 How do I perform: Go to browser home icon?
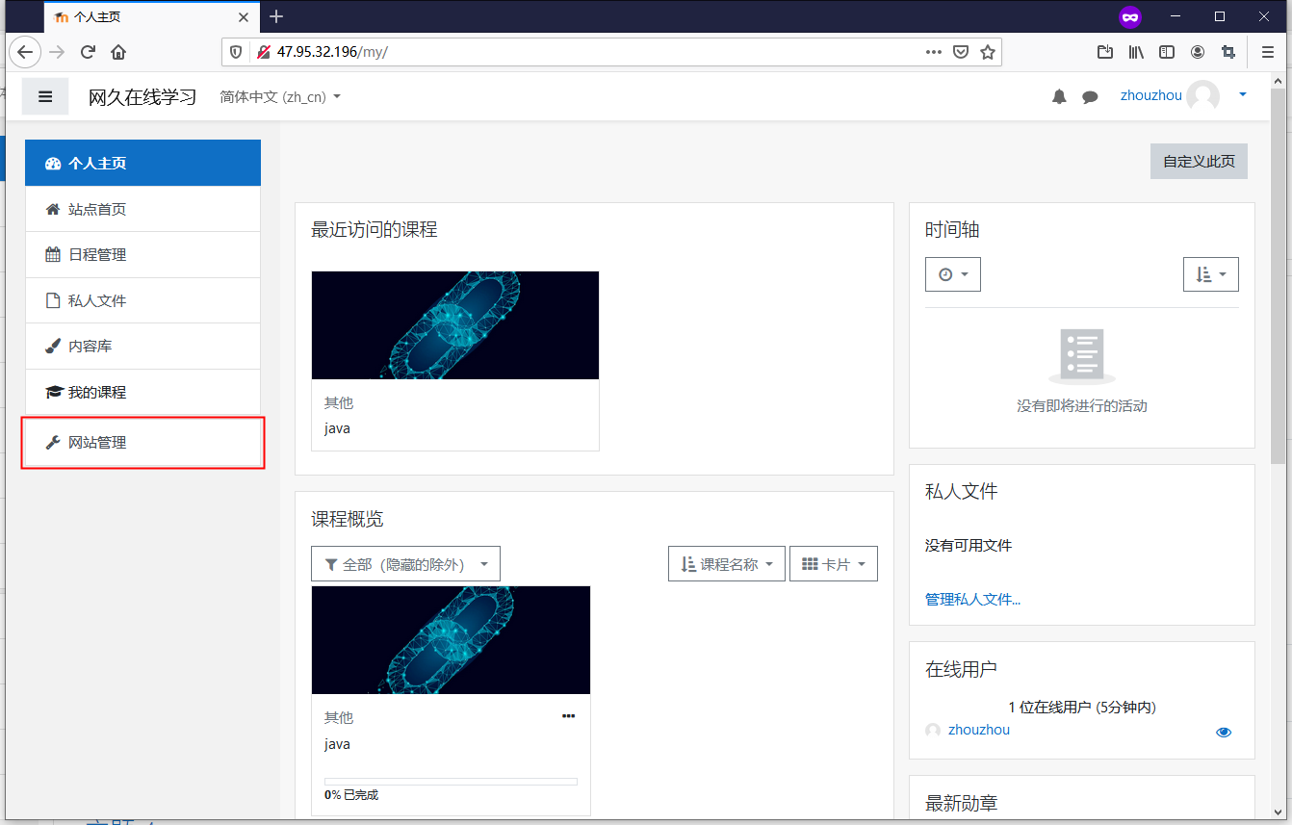coord(118,52)
